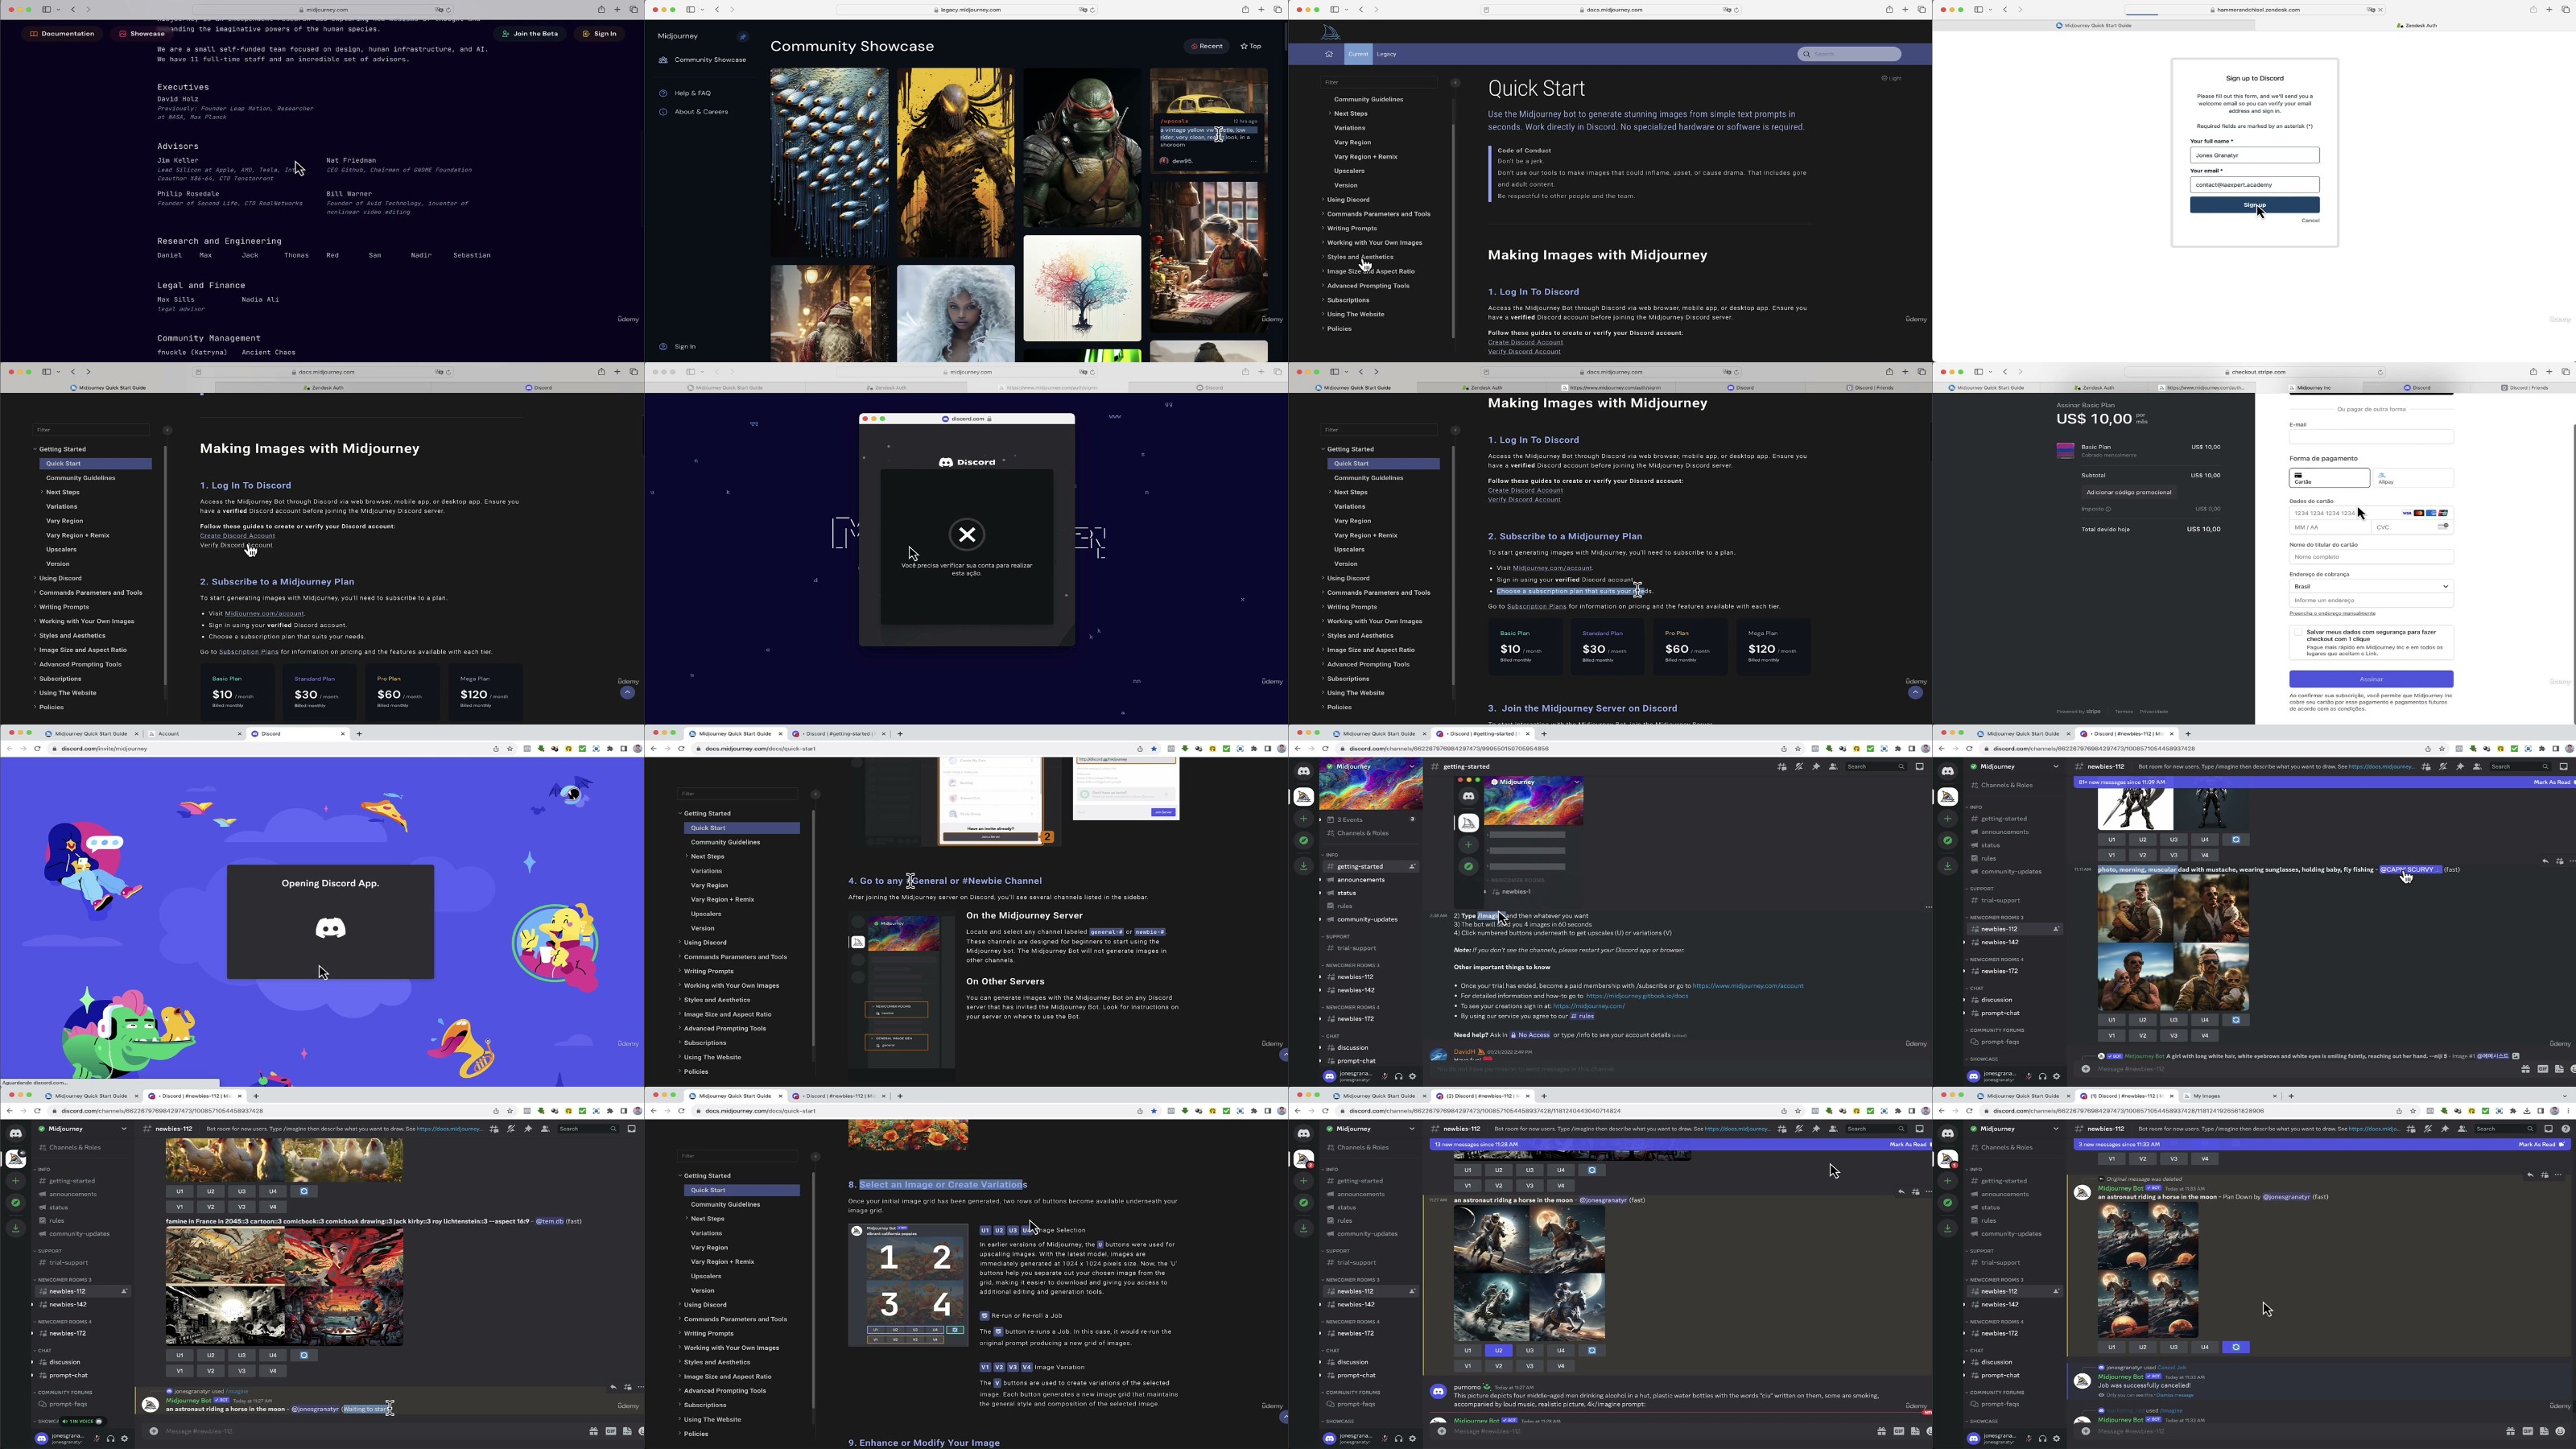Image resolution: width=2576 pixels, height=1449 pixels.
Task: Collapse NEWCOMER ROOMS 3 category in 13-new-messages Discord window
Action: click(1353, 1280)
